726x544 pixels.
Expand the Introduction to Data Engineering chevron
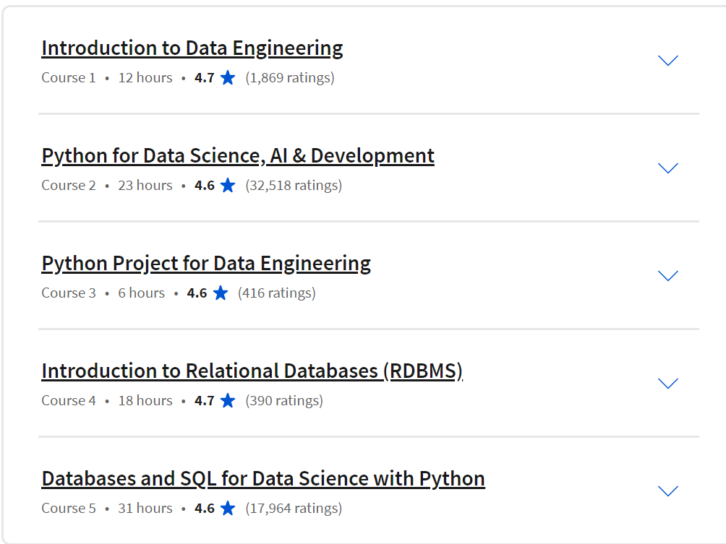point(668,61)
